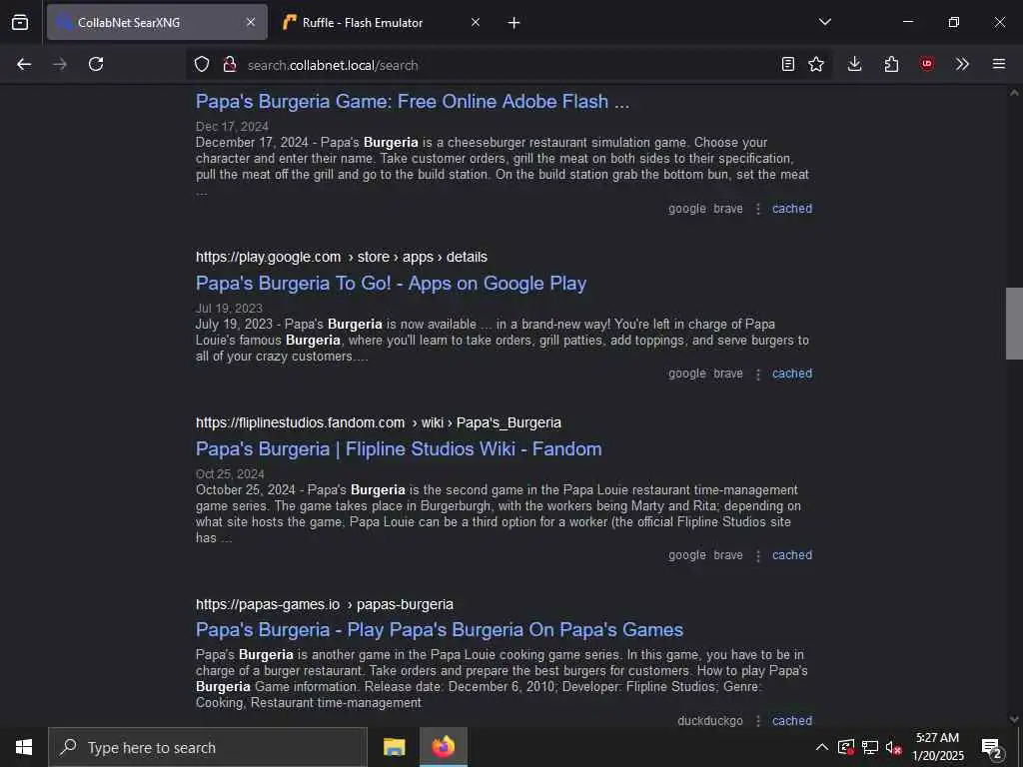Screen dimensions: 1023x767
Task: Click the address bar URL
Action: point(333,65)
